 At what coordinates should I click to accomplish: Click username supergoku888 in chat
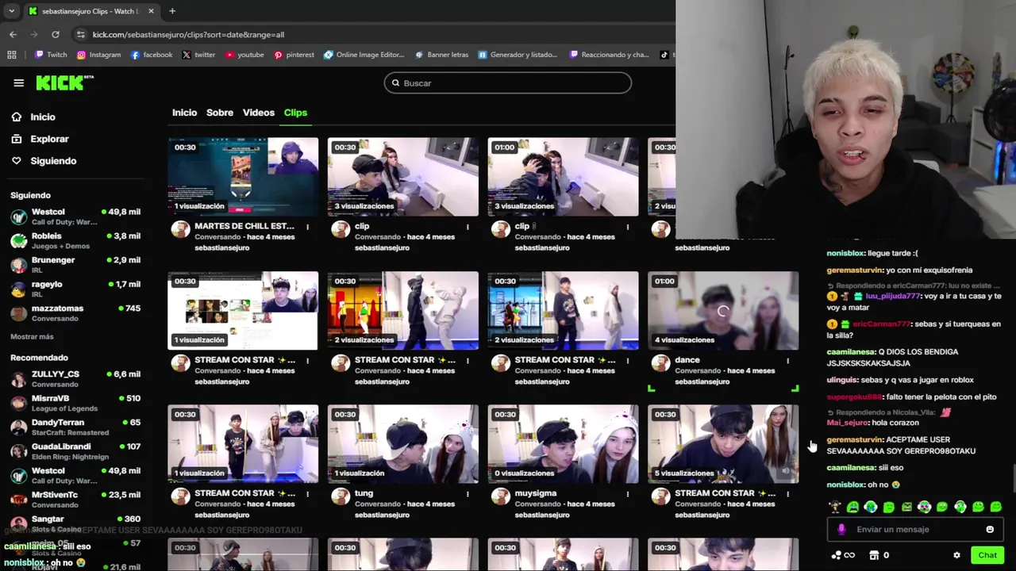click(x=854, y=397)
